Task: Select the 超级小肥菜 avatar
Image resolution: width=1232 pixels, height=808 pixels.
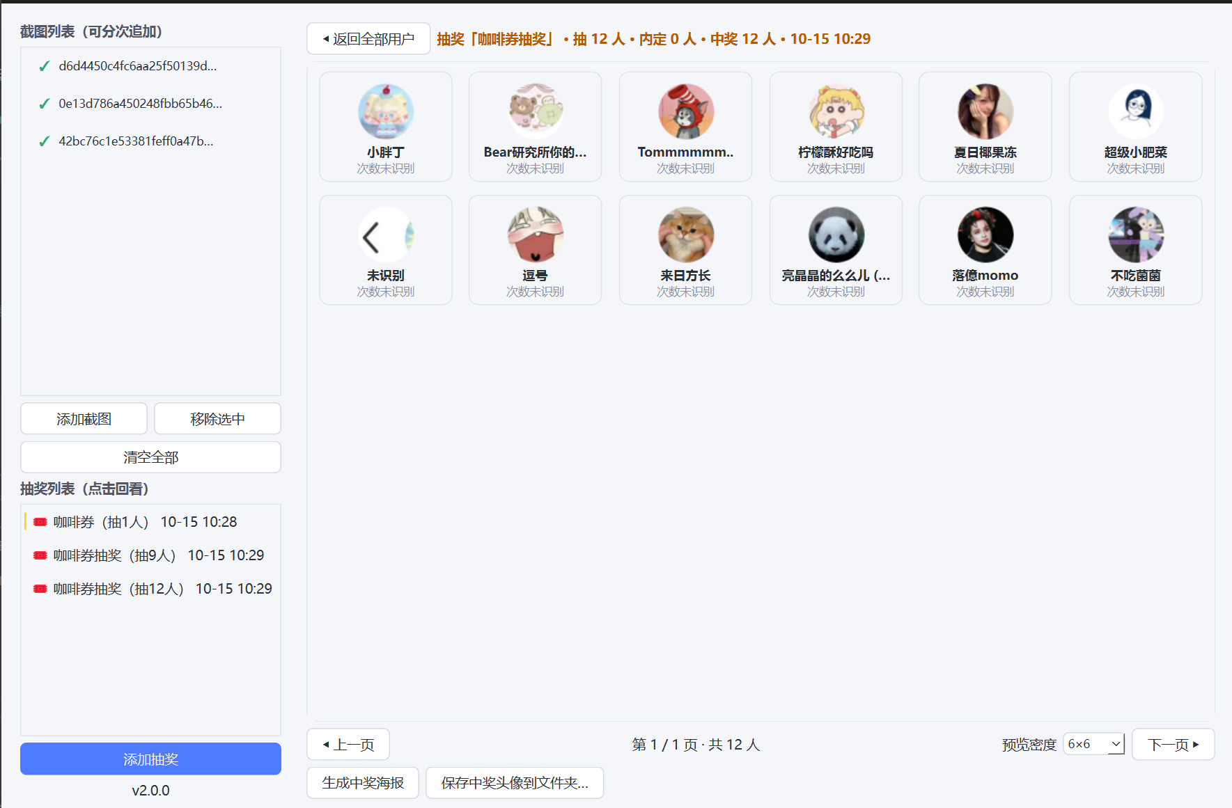Action: [1136, 111]
